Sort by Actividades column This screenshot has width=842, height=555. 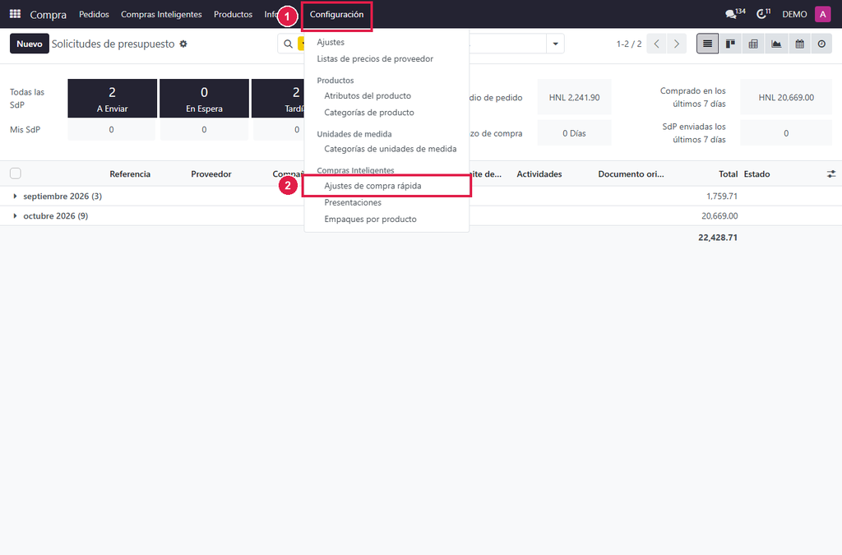[539, 174]
